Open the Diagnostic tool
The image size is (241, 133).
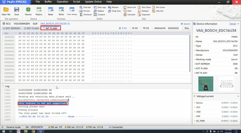(144, 14)
